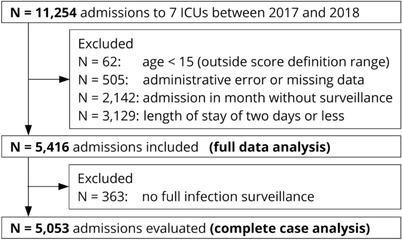Viewport: 402px width, 240px height.
Task: Click the administrative error or missing data line
Action: pyautogui.click(x=221, y=80)
